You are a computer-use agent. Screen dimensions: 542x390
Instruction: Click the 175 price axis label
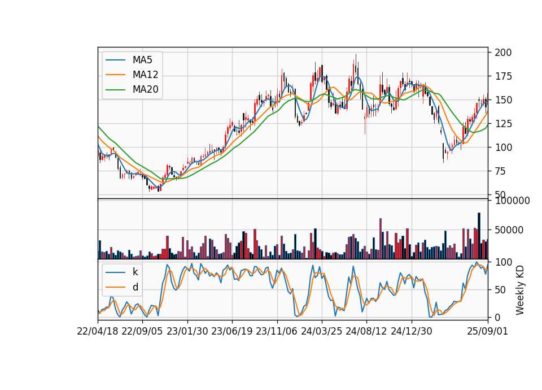[x=503, y=76]
